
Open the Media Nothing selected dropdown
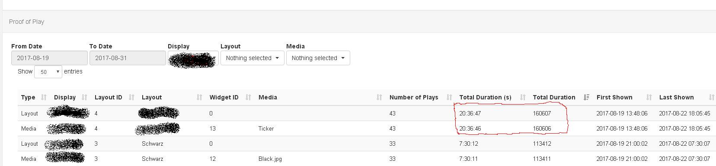[318, 58]
